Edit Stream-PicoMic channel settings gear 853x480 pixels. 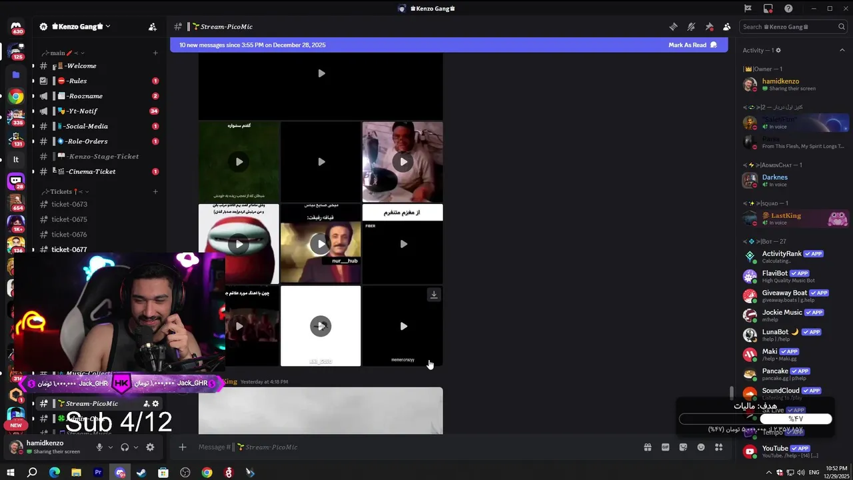coord(156,403)
